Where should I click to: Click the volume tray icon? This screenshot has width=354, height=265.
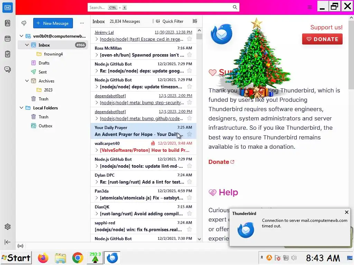pyautogui.click(x=294, y=258)
